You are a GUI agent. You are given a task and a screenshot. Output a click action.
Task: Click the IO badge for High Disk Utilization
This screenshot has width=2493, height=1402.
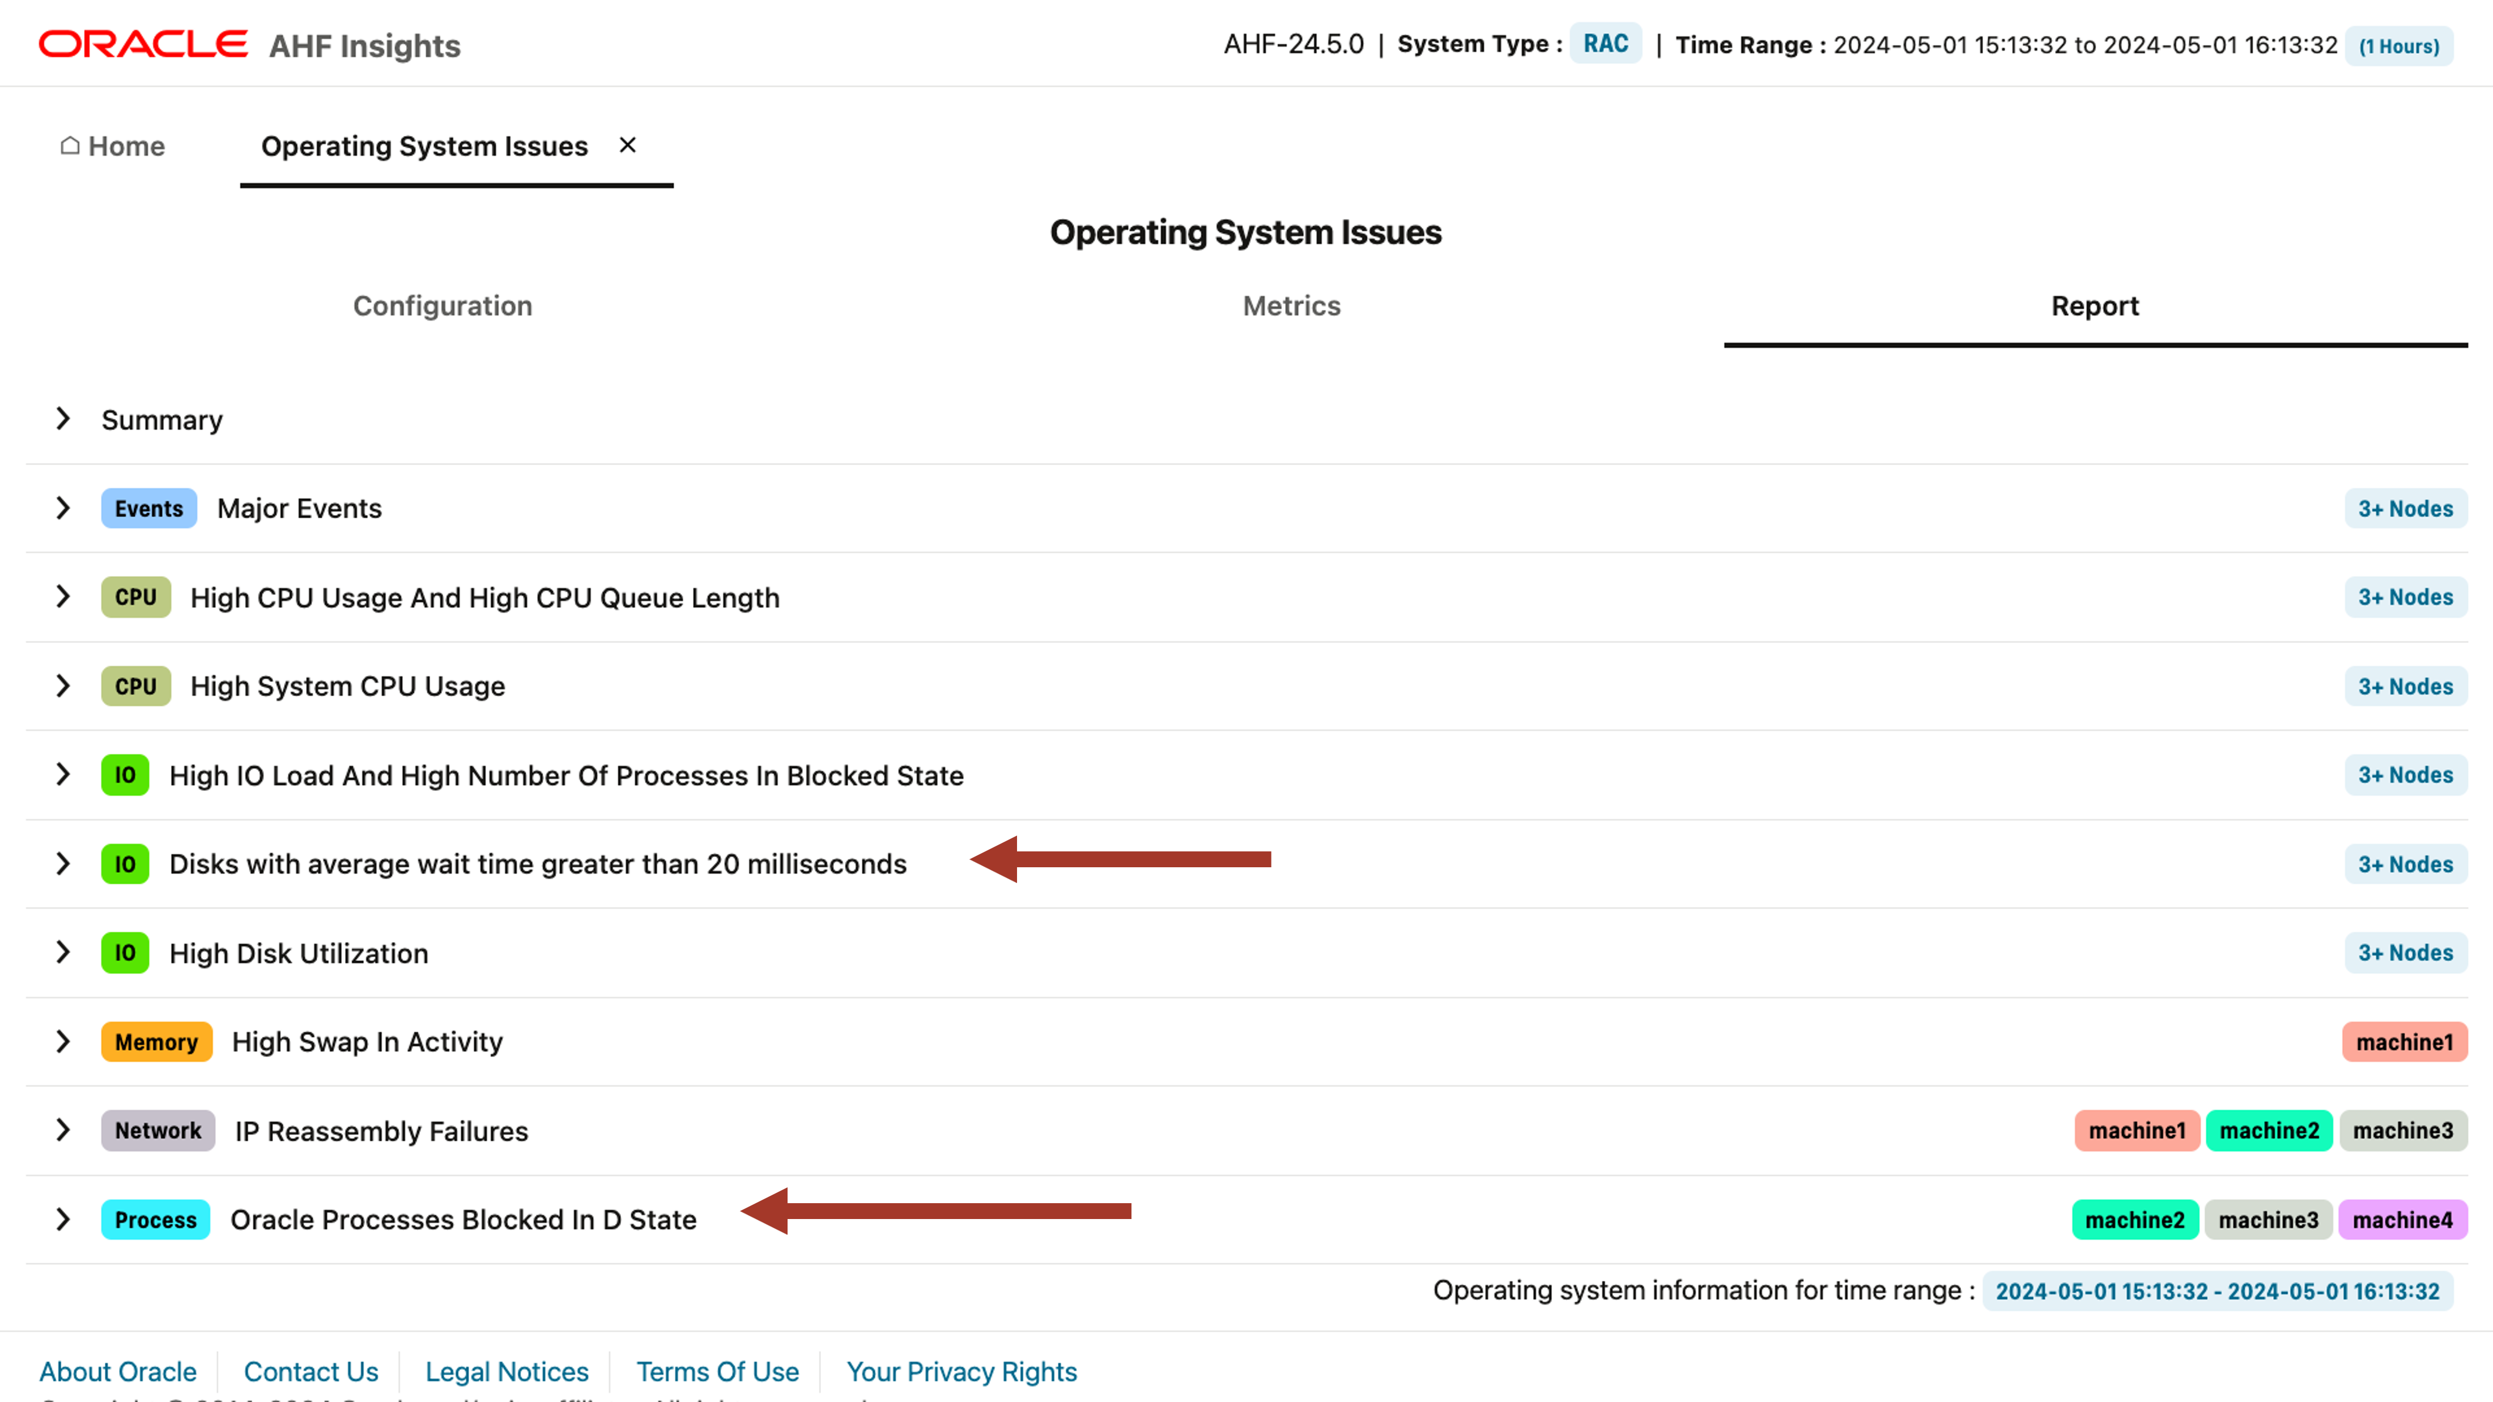click(x=124, y=952)
